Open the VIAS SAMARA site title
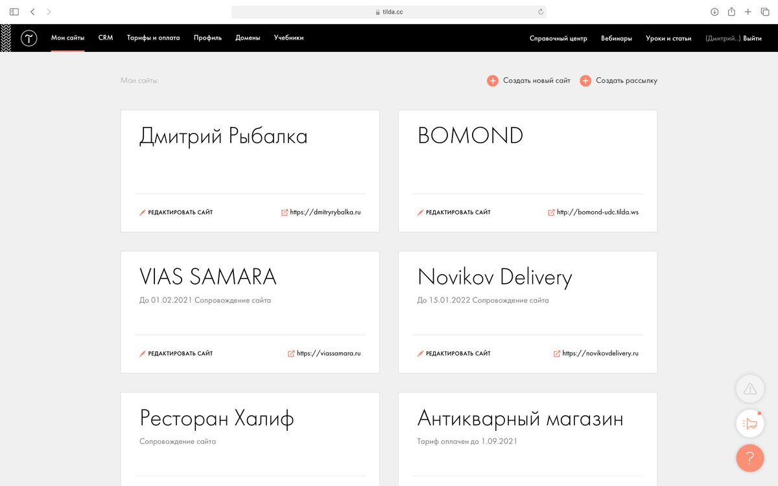 [208, 277]
